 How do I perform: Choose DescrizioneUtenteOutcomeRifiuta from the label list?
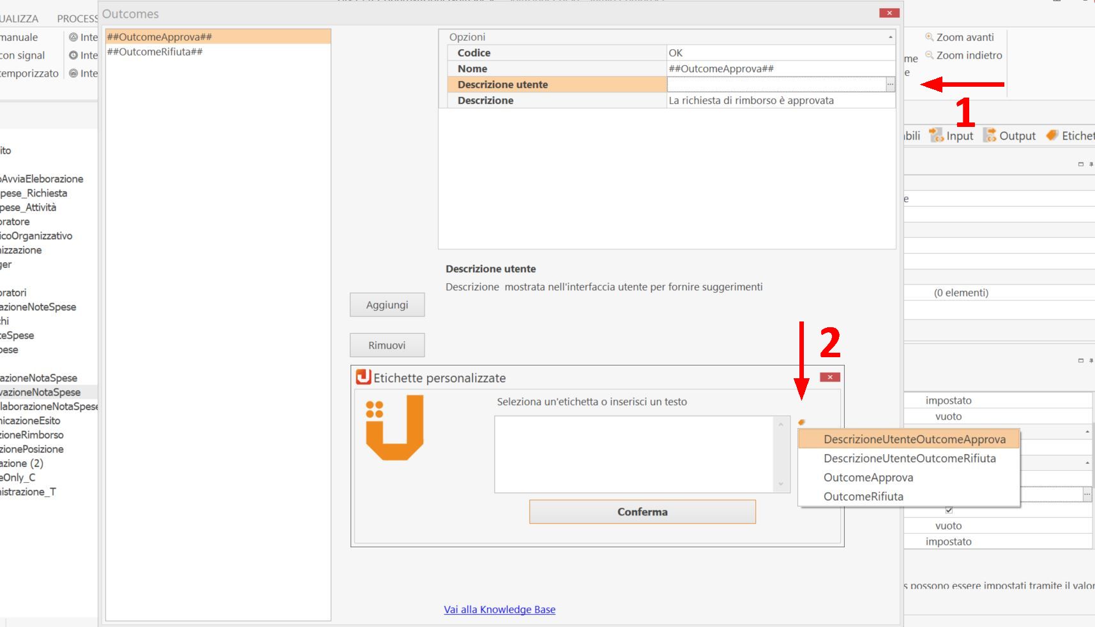tap(909, 458)
